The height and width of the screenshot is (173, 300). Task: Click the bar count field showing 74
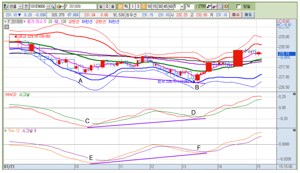point(190,7)
